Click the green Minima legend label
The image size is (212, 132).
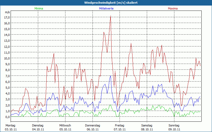tap(38, 8)
